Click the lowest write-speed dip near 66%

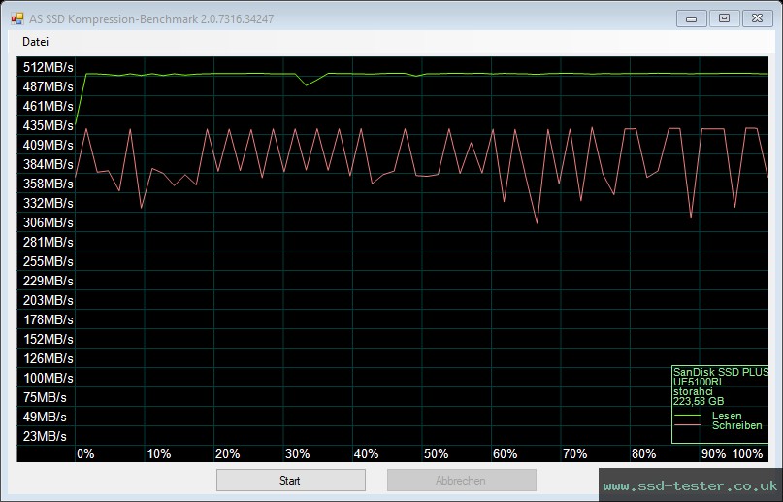[x=538, y=222]
